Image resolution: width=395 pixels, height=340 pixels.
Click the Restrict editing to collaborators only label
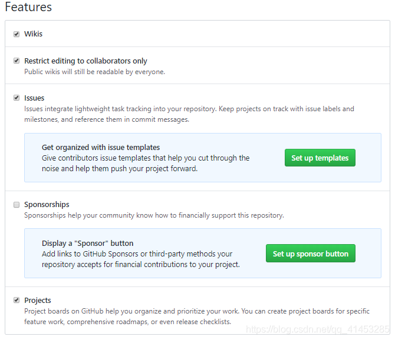coord(85,61)
